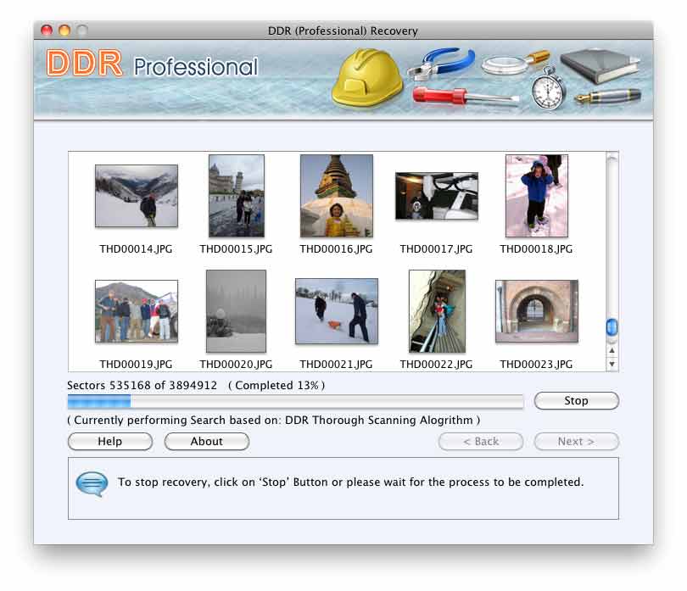The width and height of the screenshot is (687, 591).
Task: Click the DDR Professional logo
Action: coord(152,64)
